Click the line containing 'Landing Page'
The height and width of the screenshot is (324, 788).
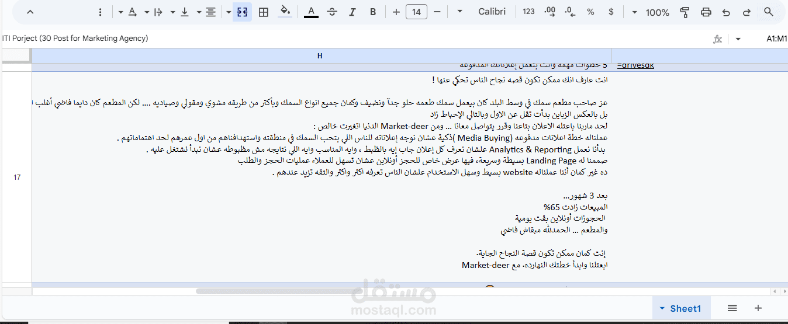pos(423,161)
